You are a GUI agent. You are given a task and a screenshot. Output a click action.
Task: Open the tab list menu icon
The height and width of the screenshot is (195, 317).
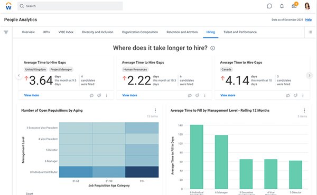[x=310, y=32]
